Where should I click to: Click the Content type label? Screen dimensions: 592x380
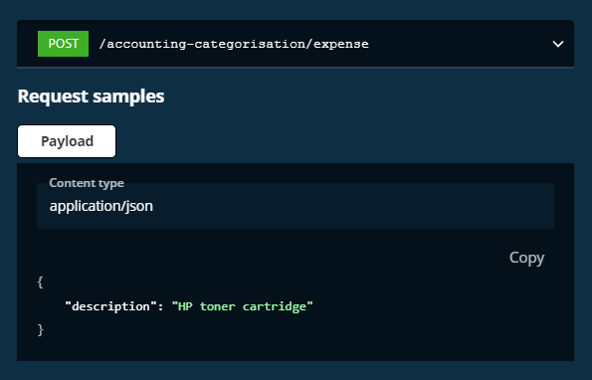click(x=87, y=183)
